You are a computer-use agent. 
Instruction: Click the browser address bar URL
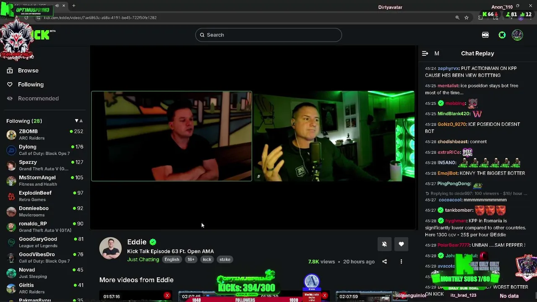[100, 18]
